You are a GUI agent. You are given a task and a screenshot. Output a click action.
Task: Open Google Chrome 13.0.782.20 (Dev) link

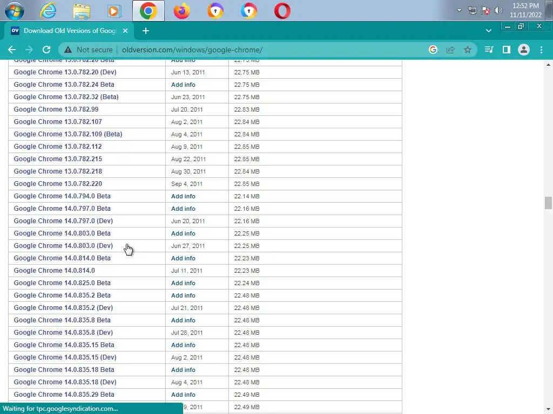pos(65,72)
